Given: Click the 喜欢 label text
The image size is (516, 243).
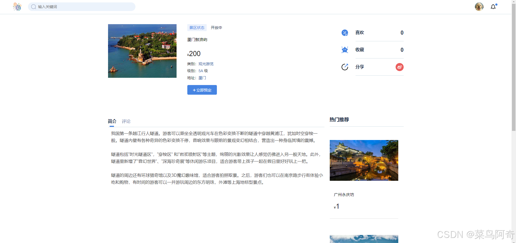Looking at the screenshot, I should pyautogui.click(x=360, y=32).
